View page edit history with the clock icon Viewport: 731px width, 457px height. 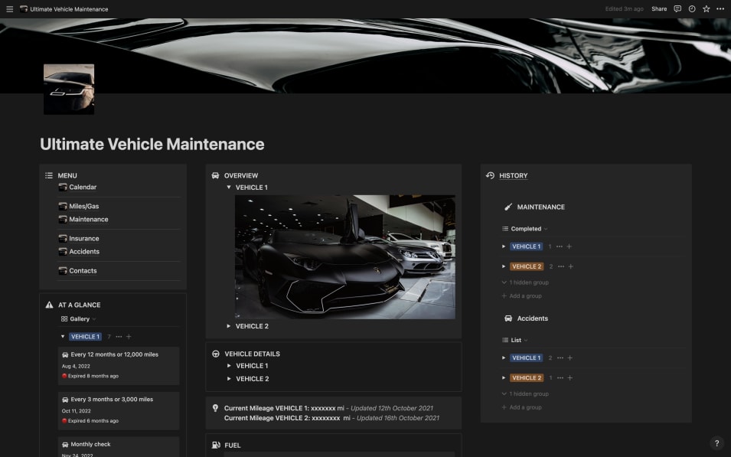tap(691, 8)
